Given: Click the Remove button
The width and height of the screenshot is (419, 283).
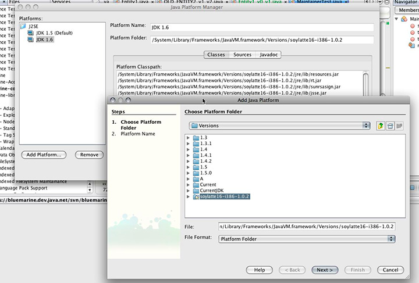Looking at the screenshot, I should coord(89,155).
